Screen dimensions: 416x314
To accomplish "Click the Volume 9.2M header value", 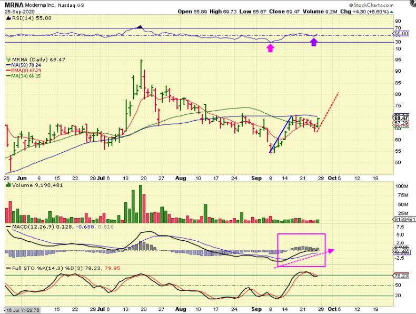I will point(320,12).
